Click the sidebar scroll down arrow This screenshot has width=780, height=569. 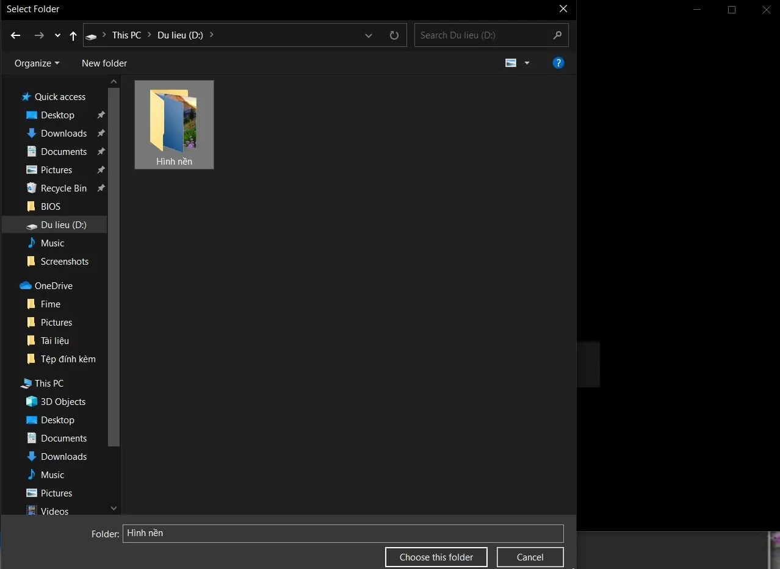tap(114, 508)
